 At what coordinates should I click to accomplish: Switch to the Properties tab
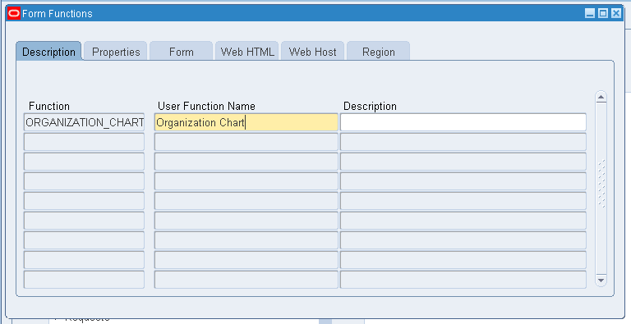116,52
